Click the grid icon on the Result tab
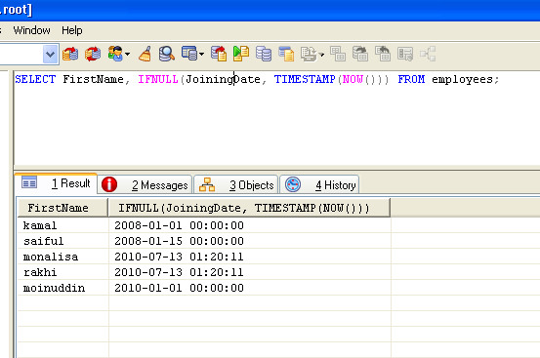 29,182
